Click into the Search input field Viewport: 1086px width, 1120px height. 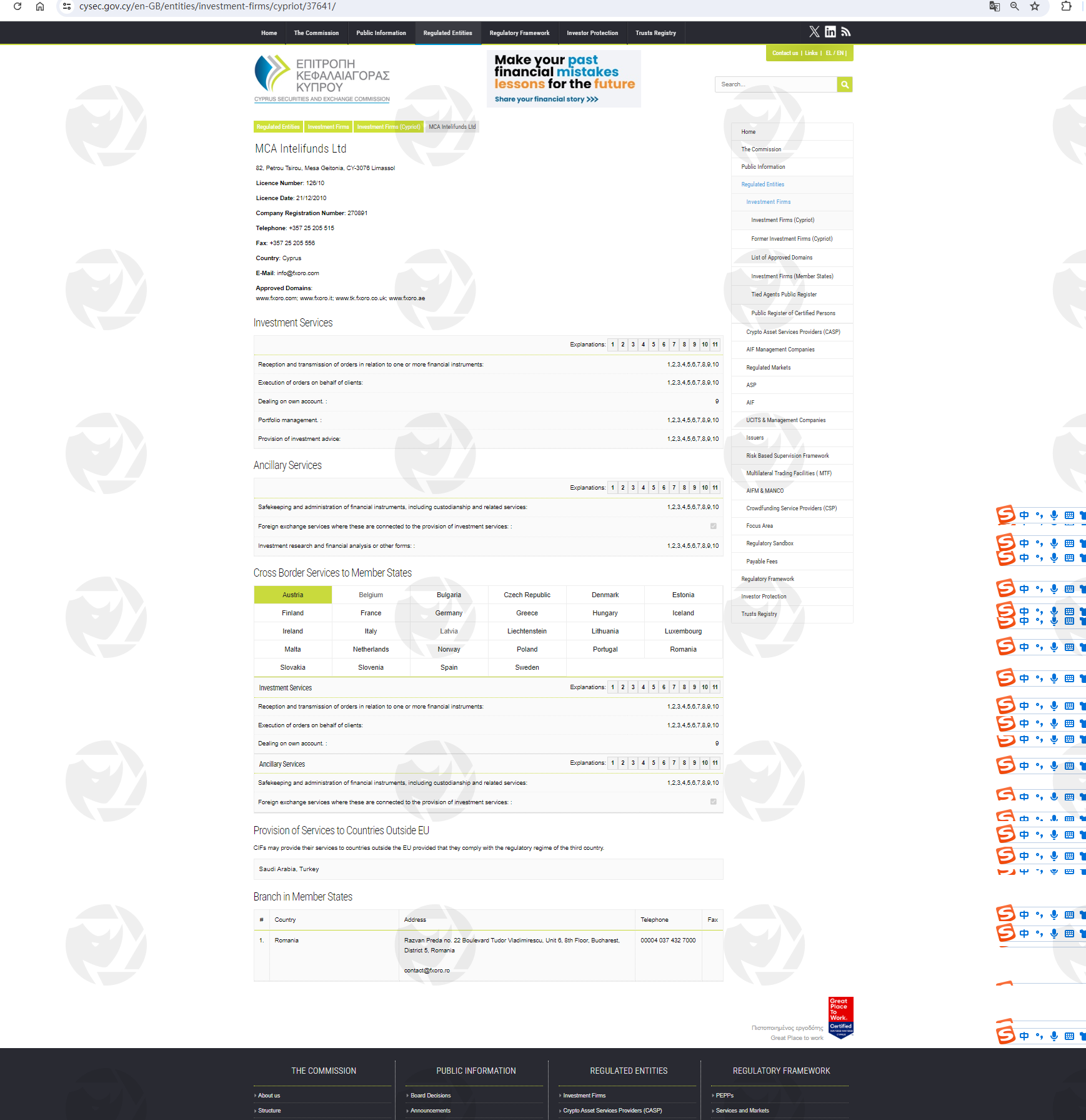[775, 84]
